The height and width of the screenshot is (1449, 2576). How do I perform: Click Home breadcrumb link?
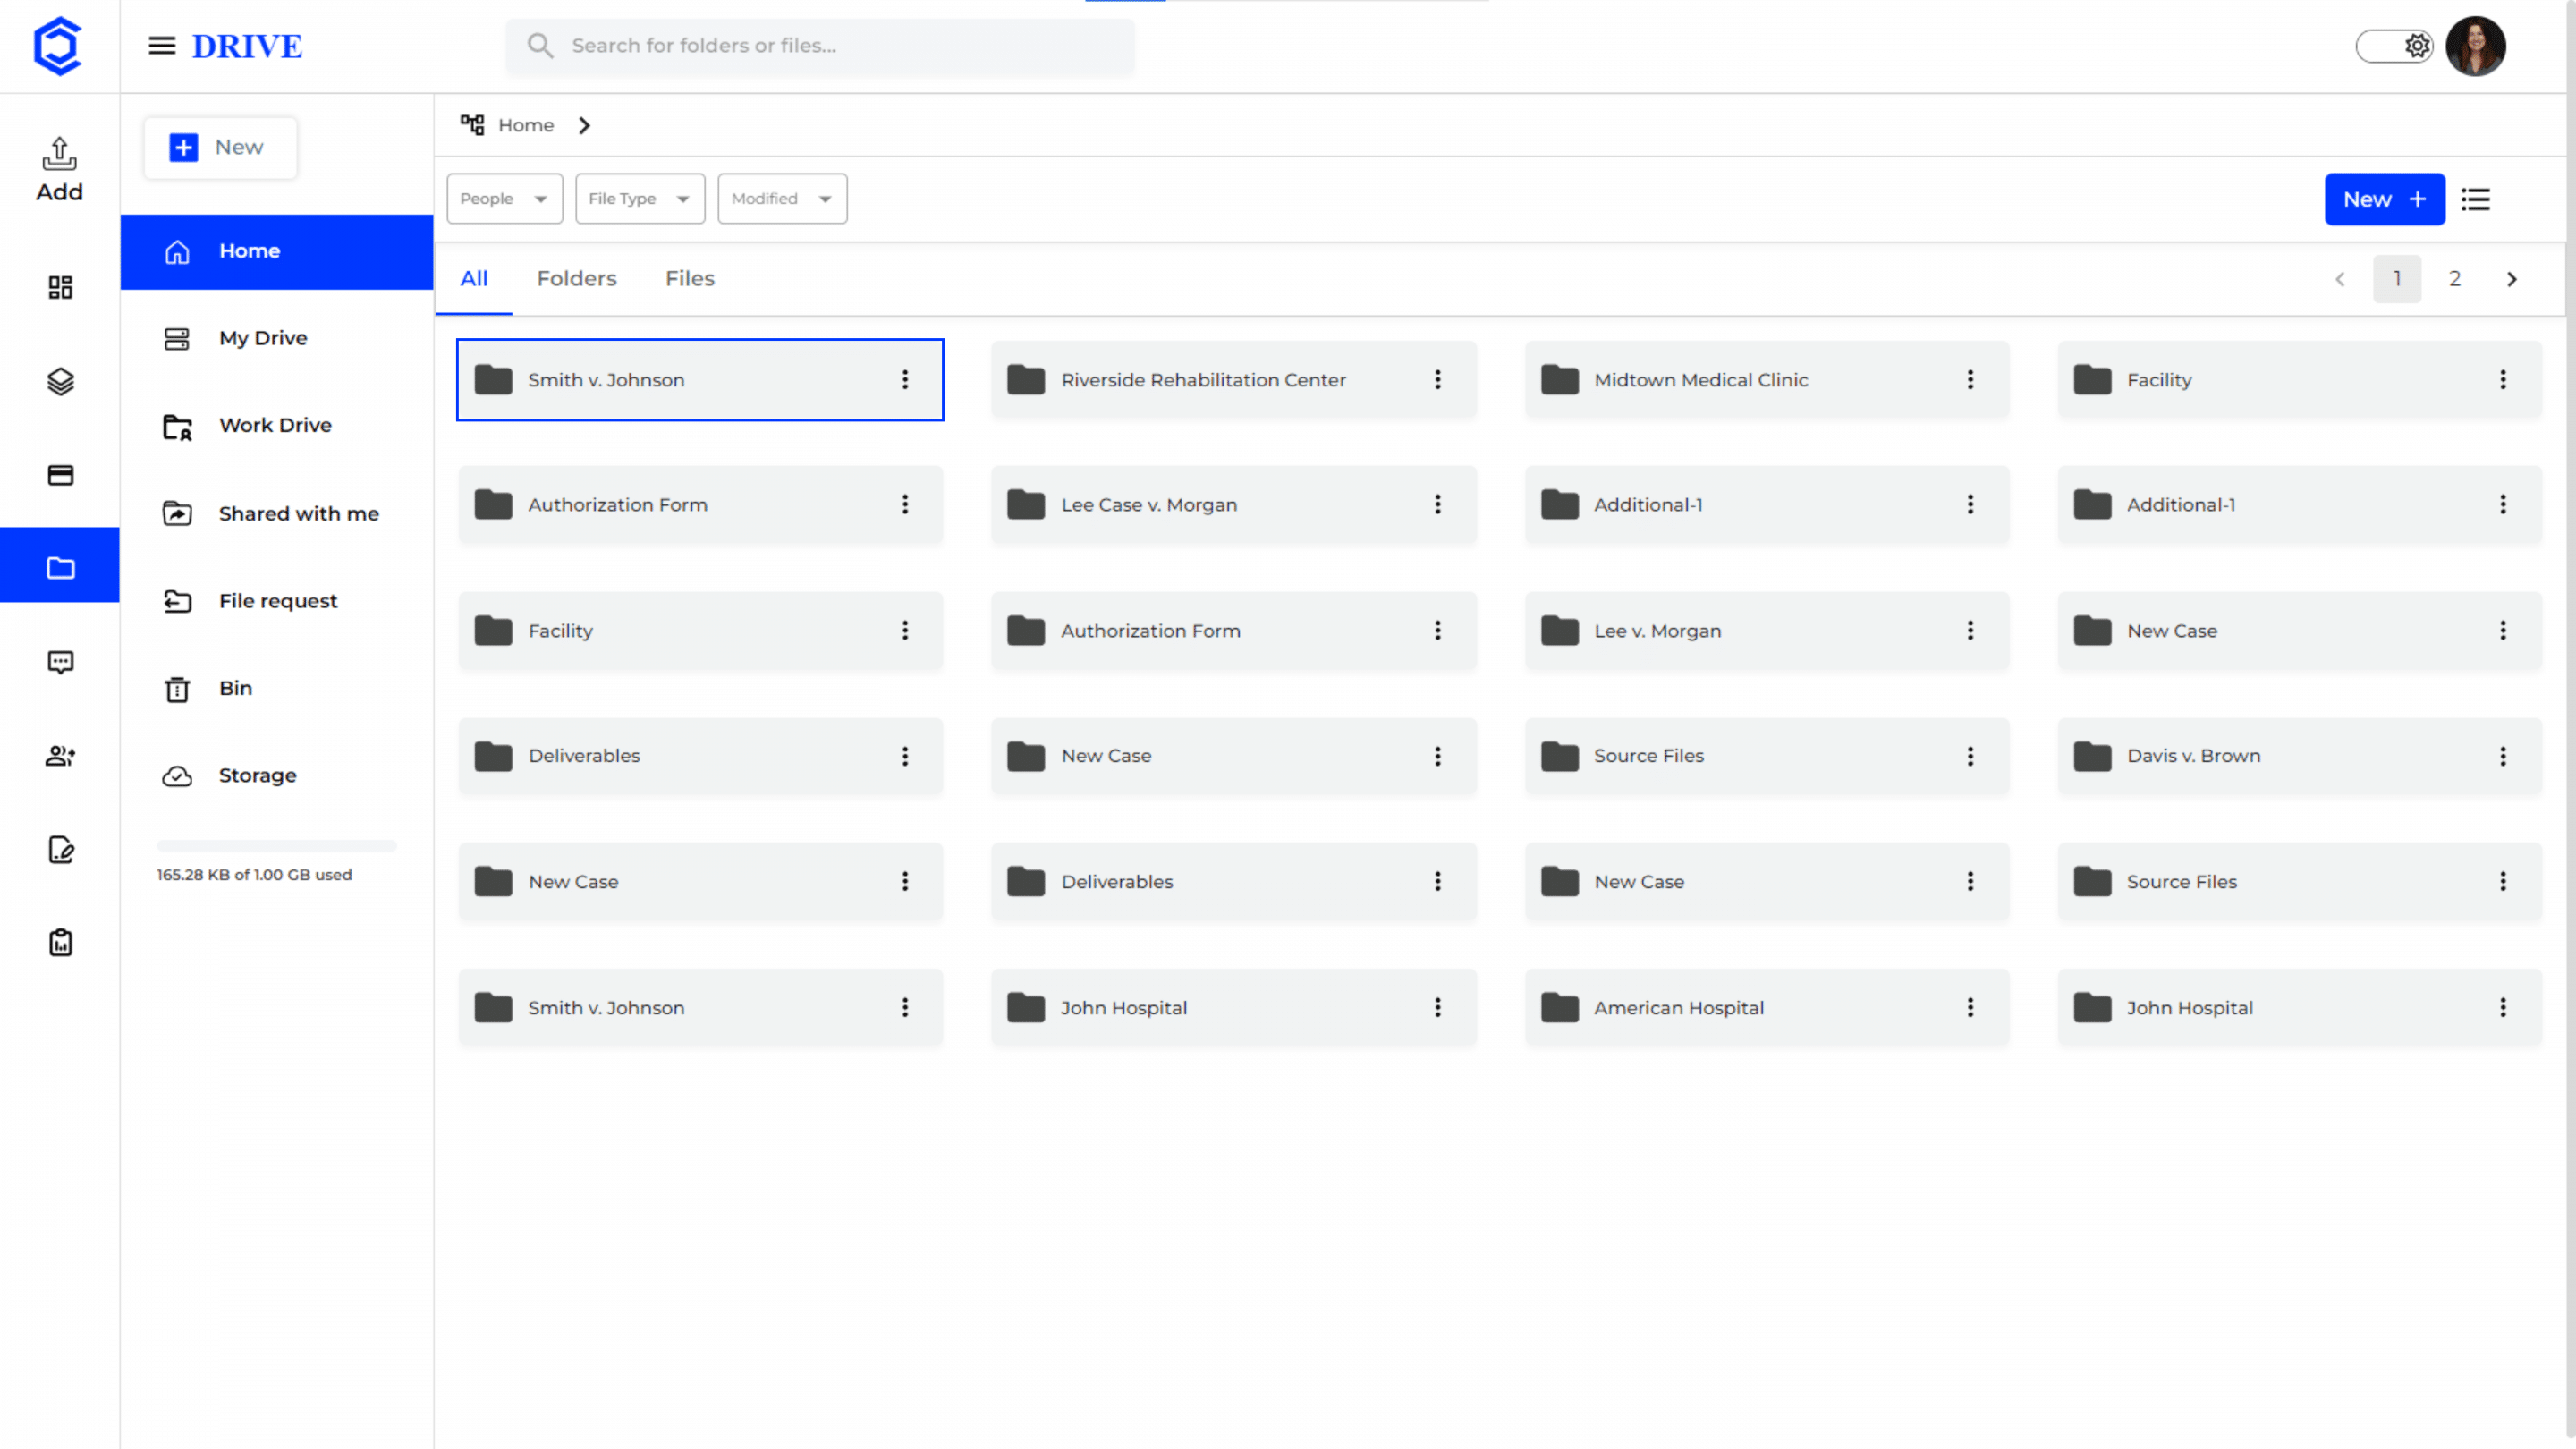point(526,125)
